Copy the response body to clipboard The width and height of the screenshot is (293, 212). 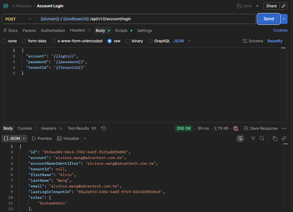tap(275, 138)
